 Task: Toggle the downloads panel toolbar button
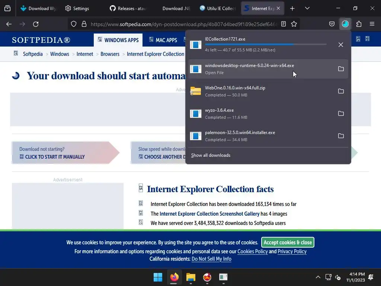[345, 24]
